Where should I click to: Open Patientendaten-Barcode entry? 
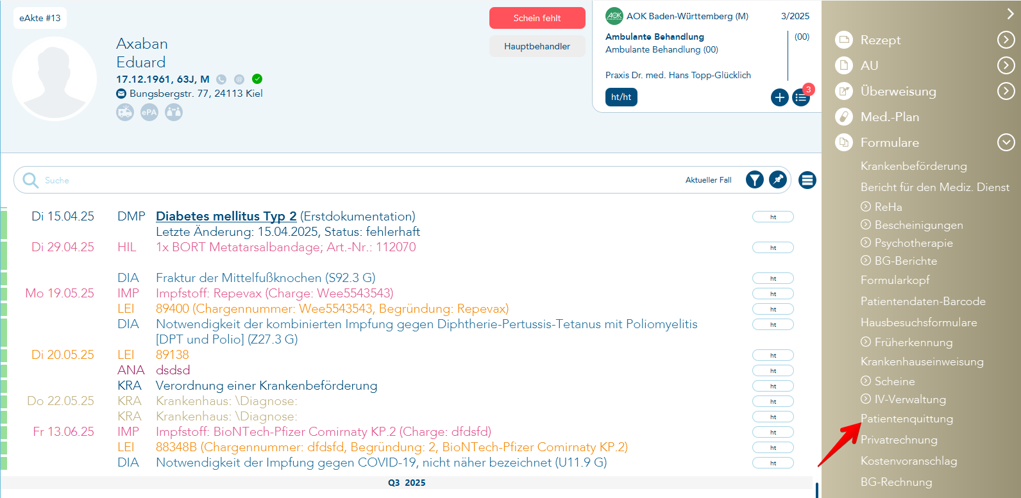[x=923, y=301]
